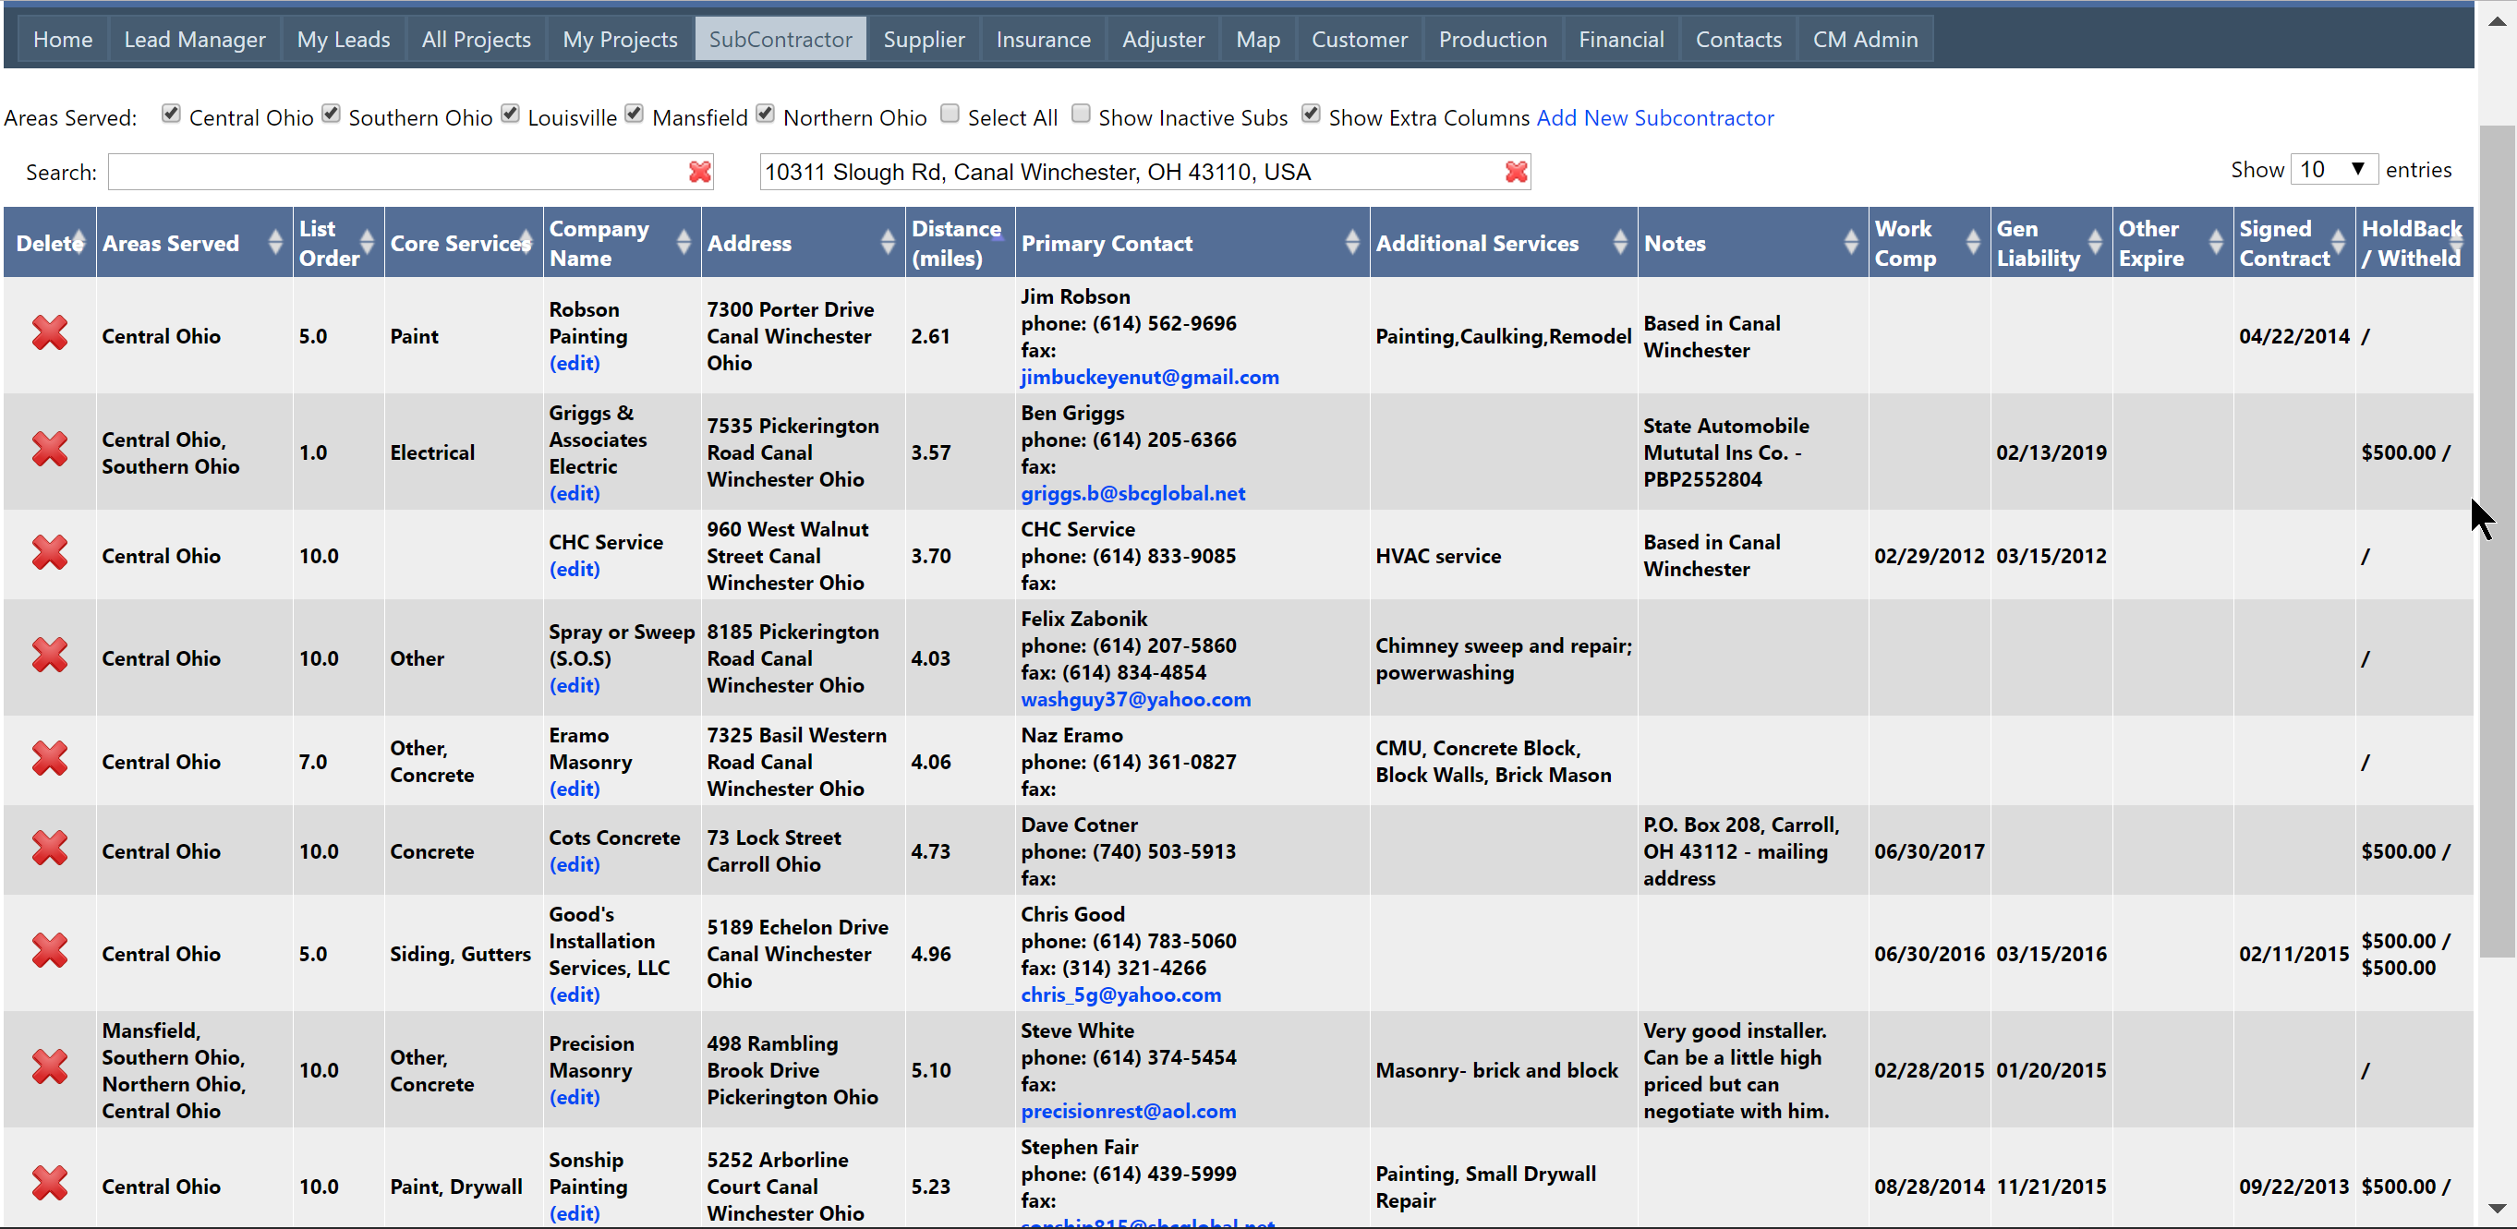Open the Supplier tab
This screenshot has height=1229, width=2517.
924,39
